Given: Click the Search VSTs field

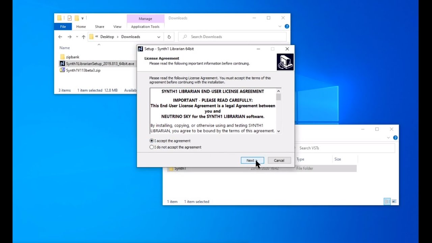Looking at the screenshot, I should pos(345,148).
